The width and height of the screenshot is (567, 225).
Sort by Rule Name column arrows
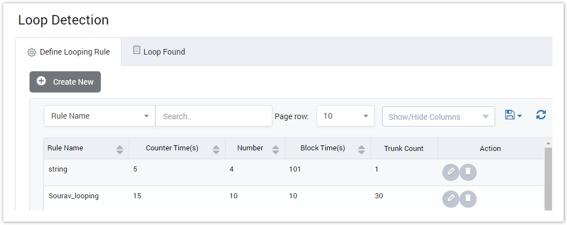coord(120,149)
